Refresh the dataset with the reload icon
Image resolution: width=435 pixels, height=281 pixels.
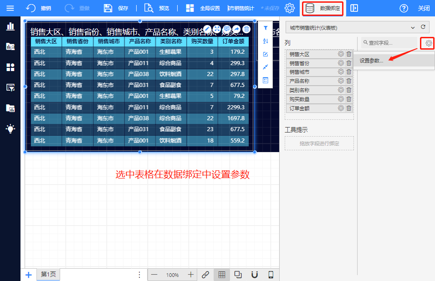[423, 27]
